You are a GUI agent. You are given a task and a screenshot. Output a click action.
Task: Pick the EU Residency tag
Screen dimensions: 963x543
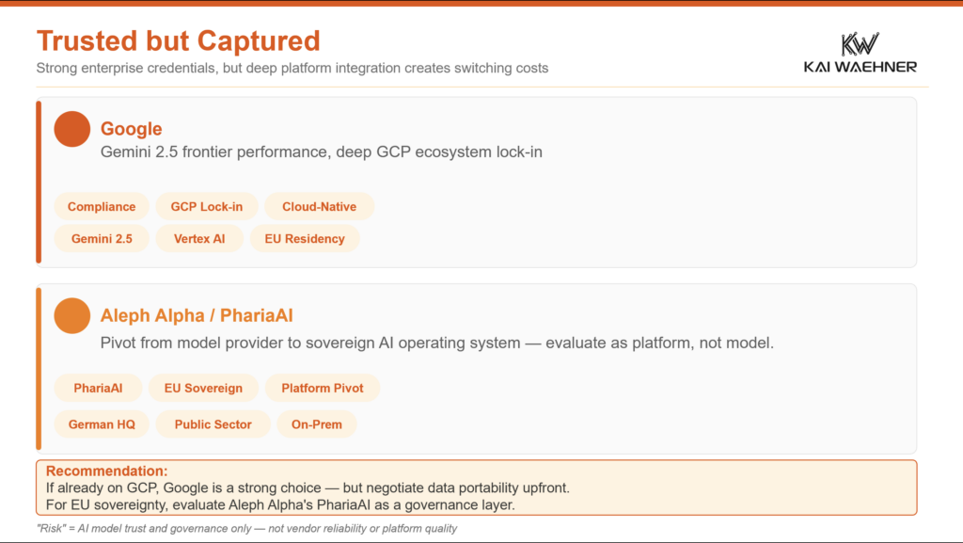click(305, 239)
